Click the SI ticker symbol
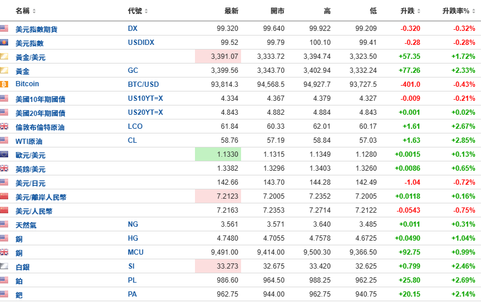 point(131,266)
